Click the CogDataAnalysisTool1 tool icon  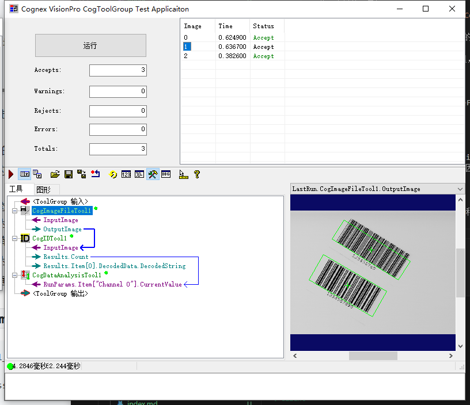(25, 275)
